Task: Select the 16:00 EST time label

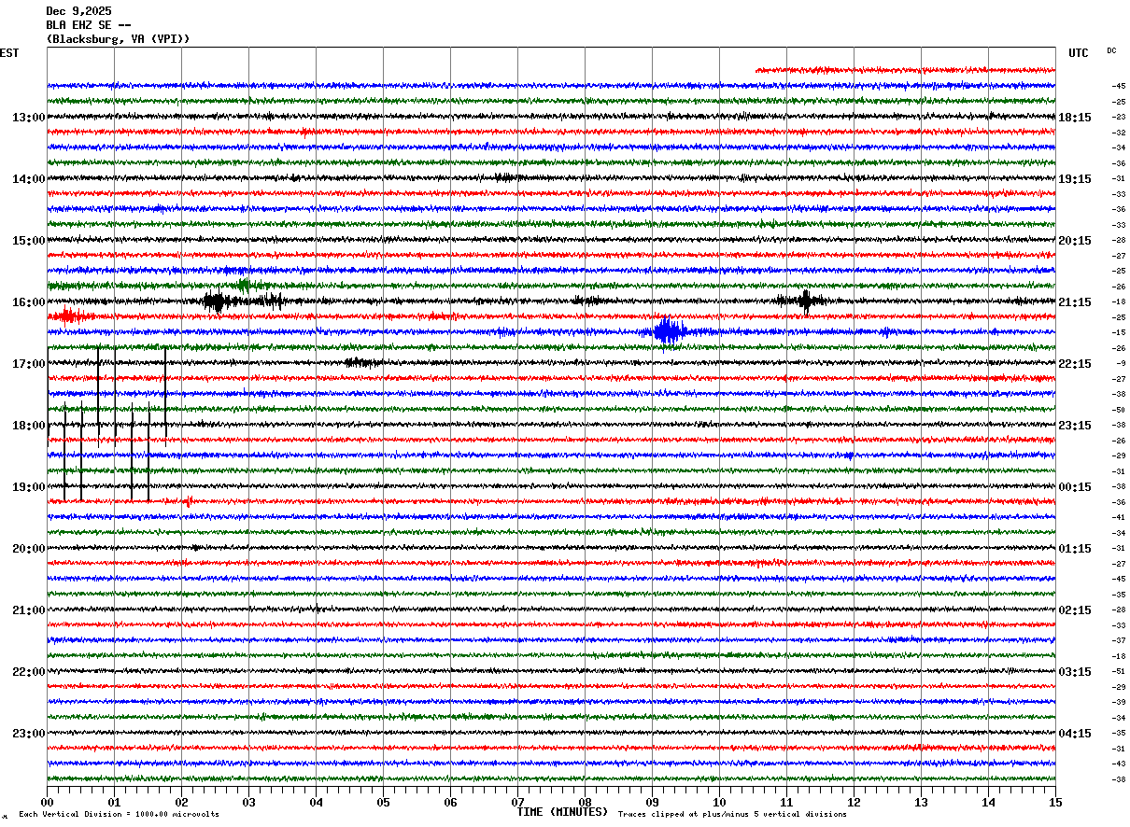Action: pos(29,301)
